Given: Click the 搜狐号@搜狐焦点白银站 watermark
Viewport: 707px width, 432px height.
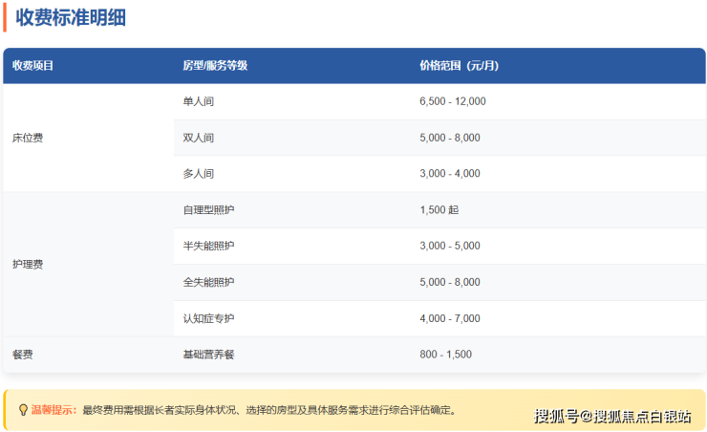Looking at the screenshot, I should pyautogui.click(x=612, y=416).
